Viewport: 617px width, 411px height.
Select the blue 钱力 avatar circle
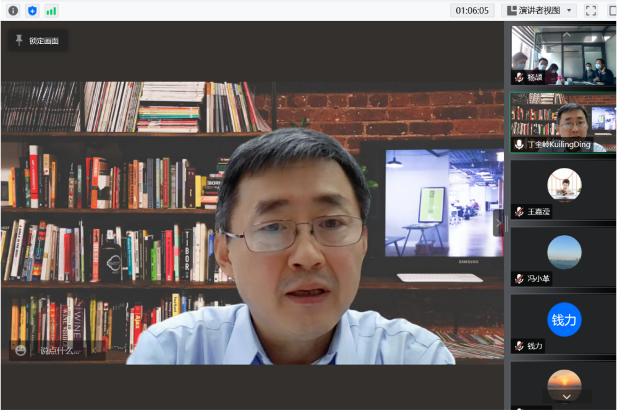click(564, 320)
